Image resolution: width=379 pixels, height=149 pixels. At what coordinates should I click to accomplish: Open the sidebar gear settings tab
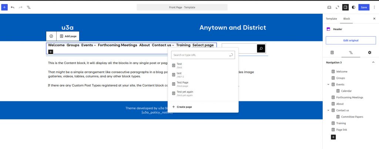pyautogui.click(x=369, y=53)
